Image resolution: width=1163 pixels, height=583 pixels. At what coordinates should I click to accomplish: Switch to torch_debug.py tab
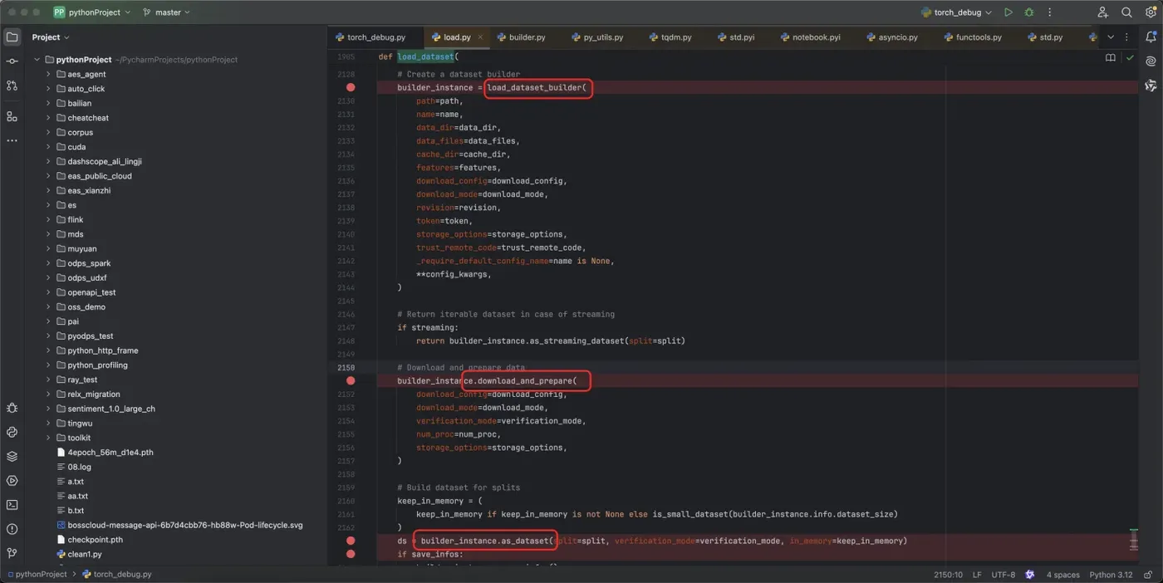click(370, 37)
